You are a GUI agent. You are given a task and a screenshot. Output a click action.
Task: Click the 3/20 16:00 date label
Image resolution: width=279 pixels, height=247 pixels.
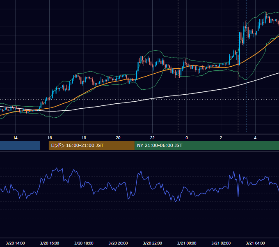pyautogui.click(x=50, y=243)
